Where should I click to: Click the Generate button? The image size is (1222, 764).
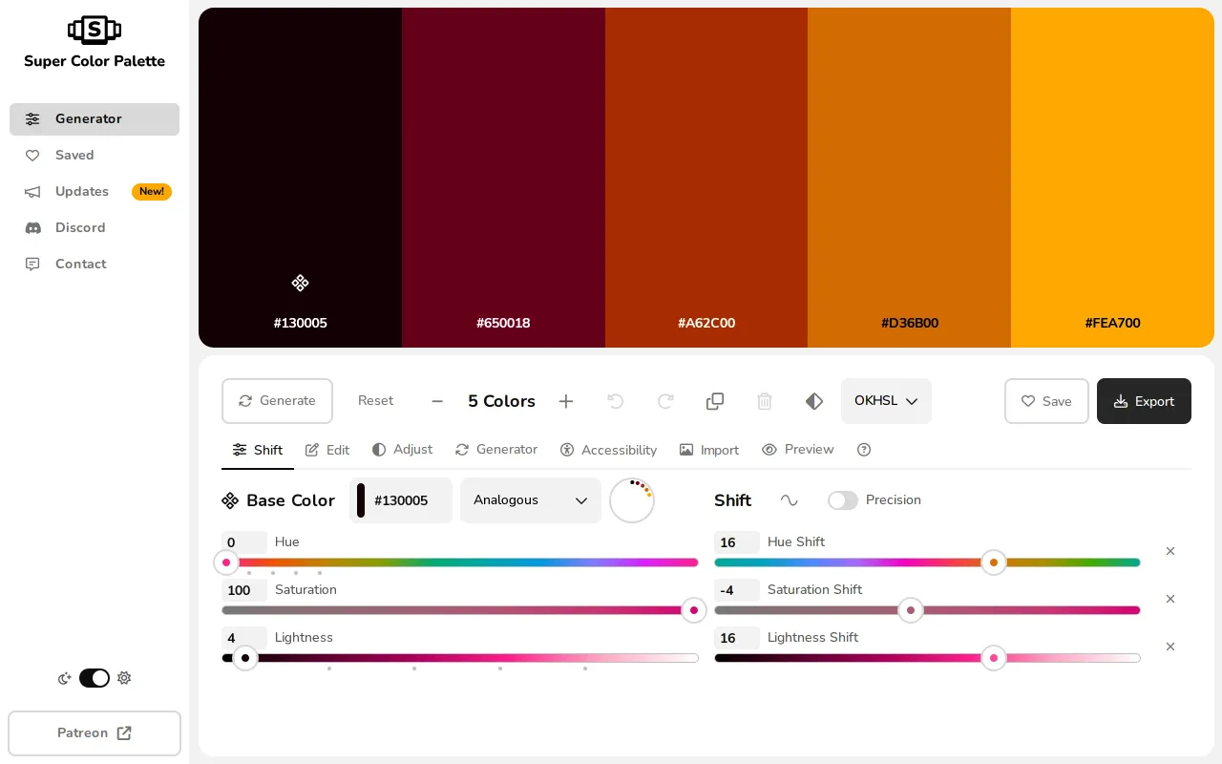point(277,401)
